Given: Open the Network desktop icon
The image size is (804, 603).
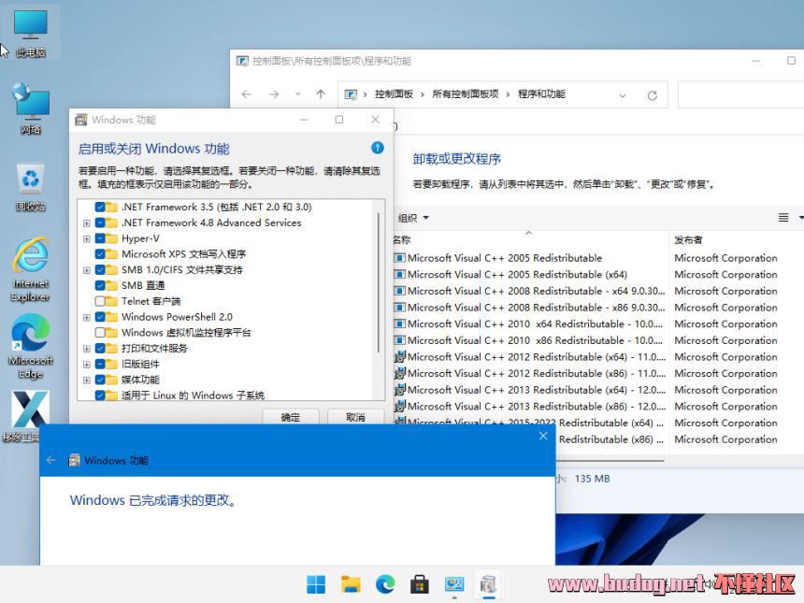Looking at the screenshot, I should pyautogui.click(x=30, y=108).
